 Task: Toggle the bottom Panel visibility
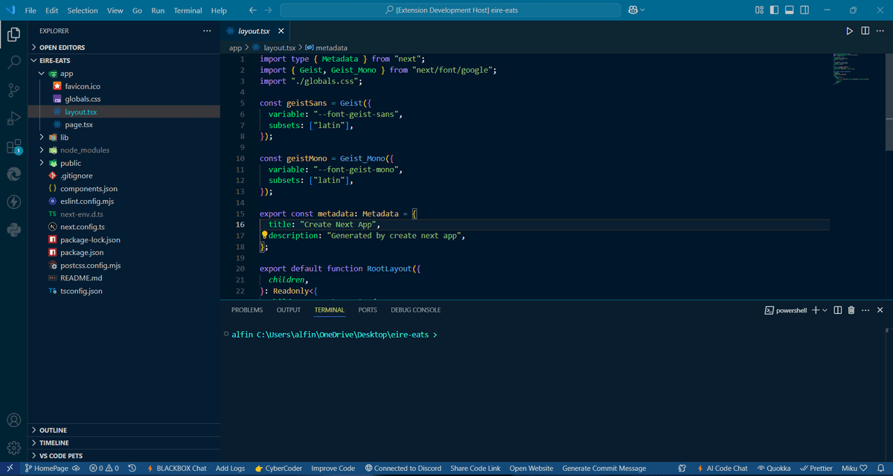[x=790, y=10]
